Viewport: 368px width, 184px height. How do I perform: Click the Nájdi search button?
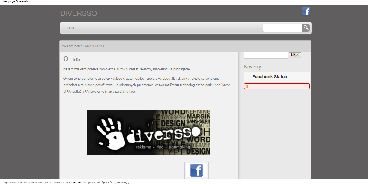295,55
